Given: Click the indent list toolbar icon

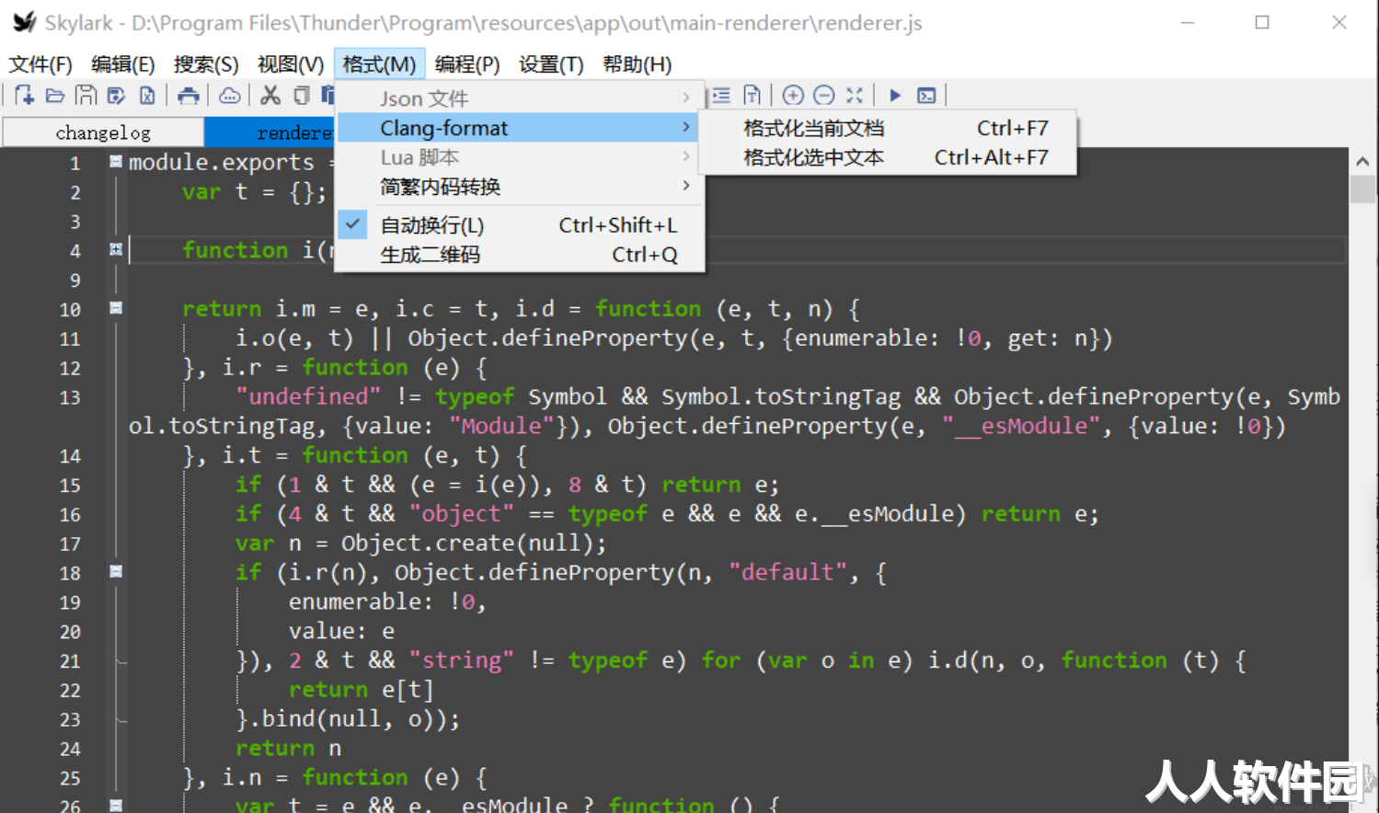Looking at the screenshot, I should [721, 95].
